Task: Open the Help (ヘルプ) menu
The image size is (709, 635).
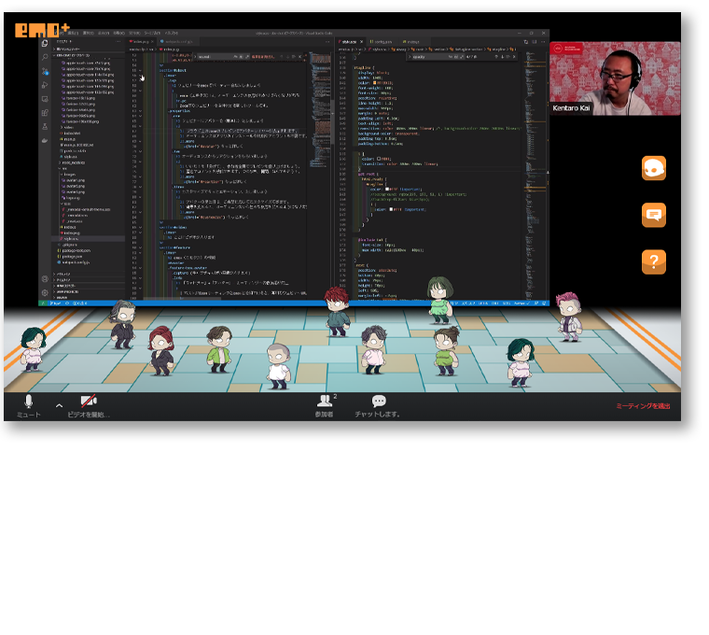Action: tap(172, 33)
